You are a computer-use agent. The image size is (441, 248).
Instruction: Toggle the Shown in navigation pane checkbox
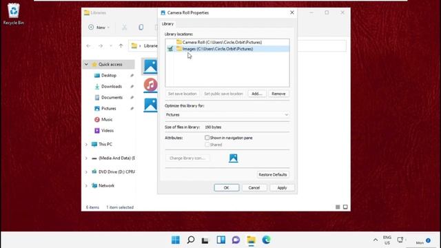207,138
